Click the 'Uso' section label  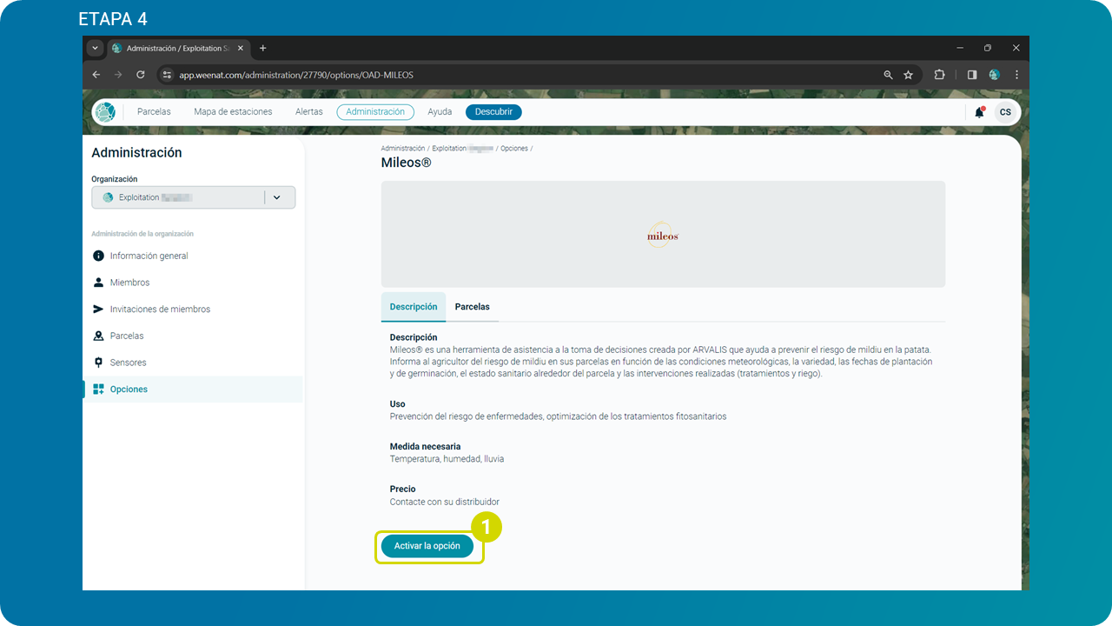(x=398, y=404)
